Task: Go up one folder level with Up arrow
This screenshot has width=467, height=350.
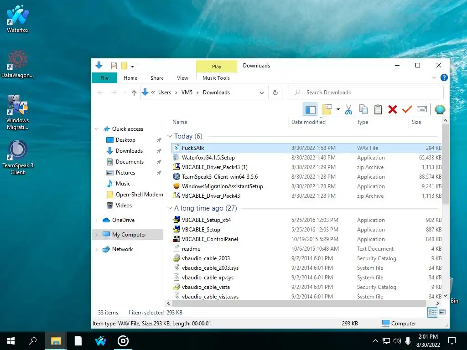Action: 134,93
